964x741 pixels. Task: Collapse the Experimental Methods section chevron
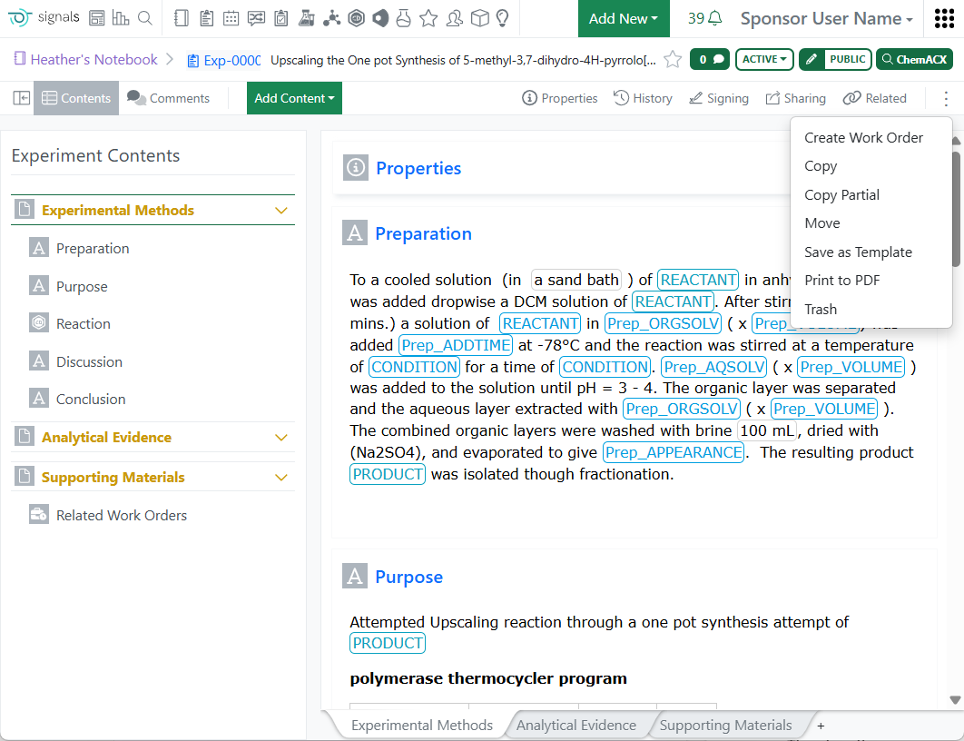click(281, 211)
